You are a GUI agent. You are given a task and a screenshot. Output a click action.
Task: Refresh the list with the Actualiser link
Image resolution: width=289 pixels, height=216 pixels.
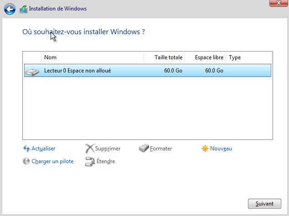(x=43, y=149)
